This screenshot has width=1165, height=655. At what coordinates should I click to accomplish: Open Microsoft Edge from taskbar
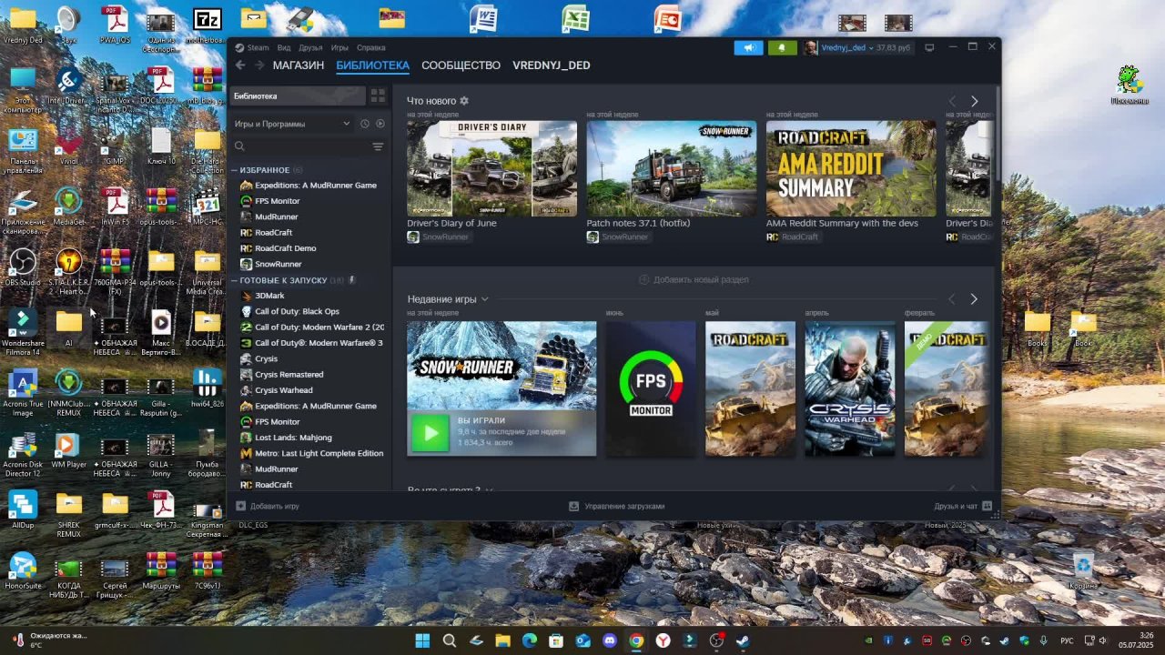530,640
